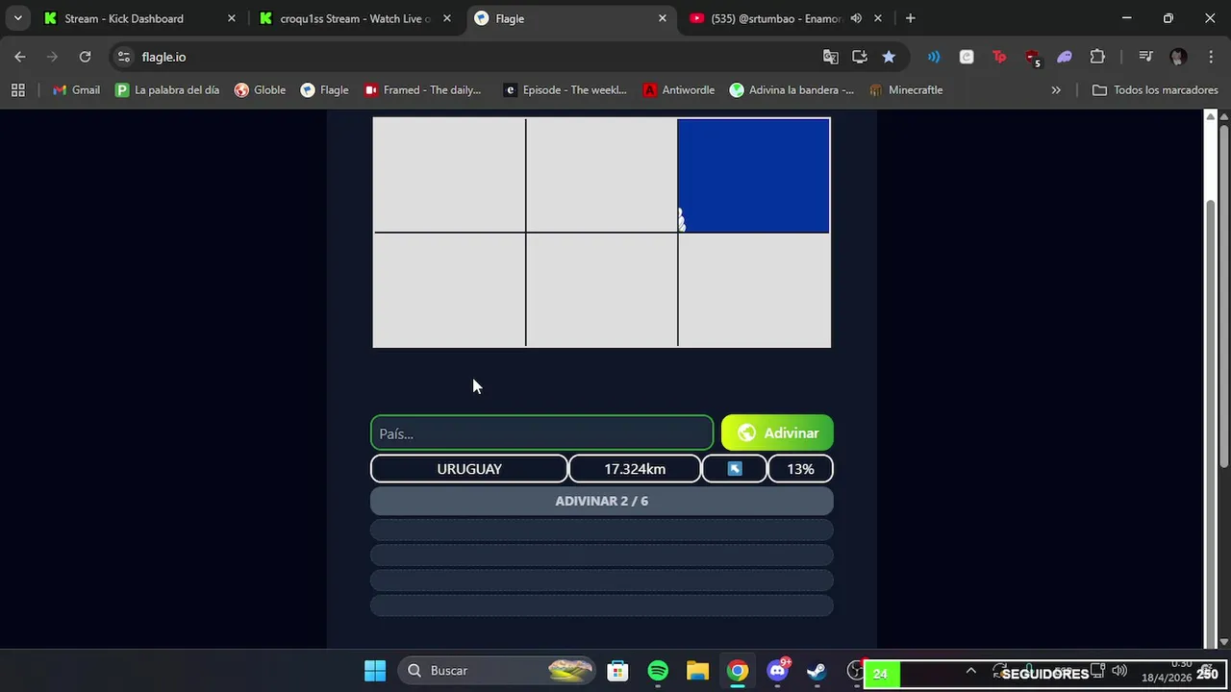Open the Antiwordle bookmark
The image size is (1231, 692).
(x=679, y=89)
